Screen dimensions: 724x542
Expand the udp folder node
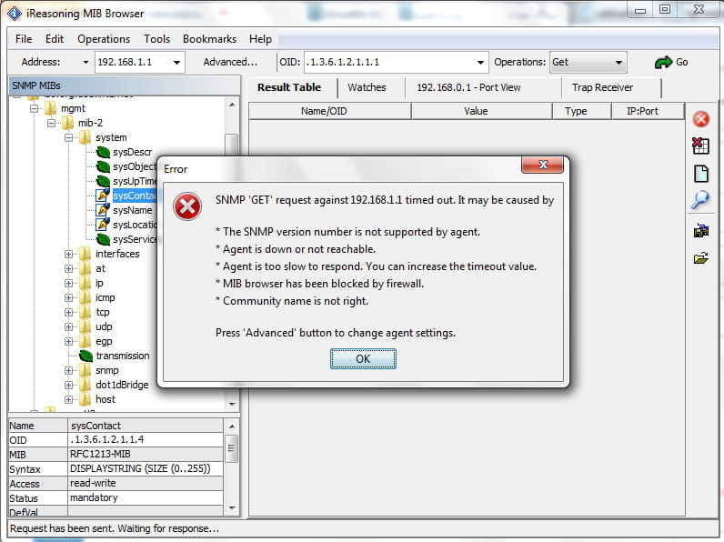click(x=69, y=326)
